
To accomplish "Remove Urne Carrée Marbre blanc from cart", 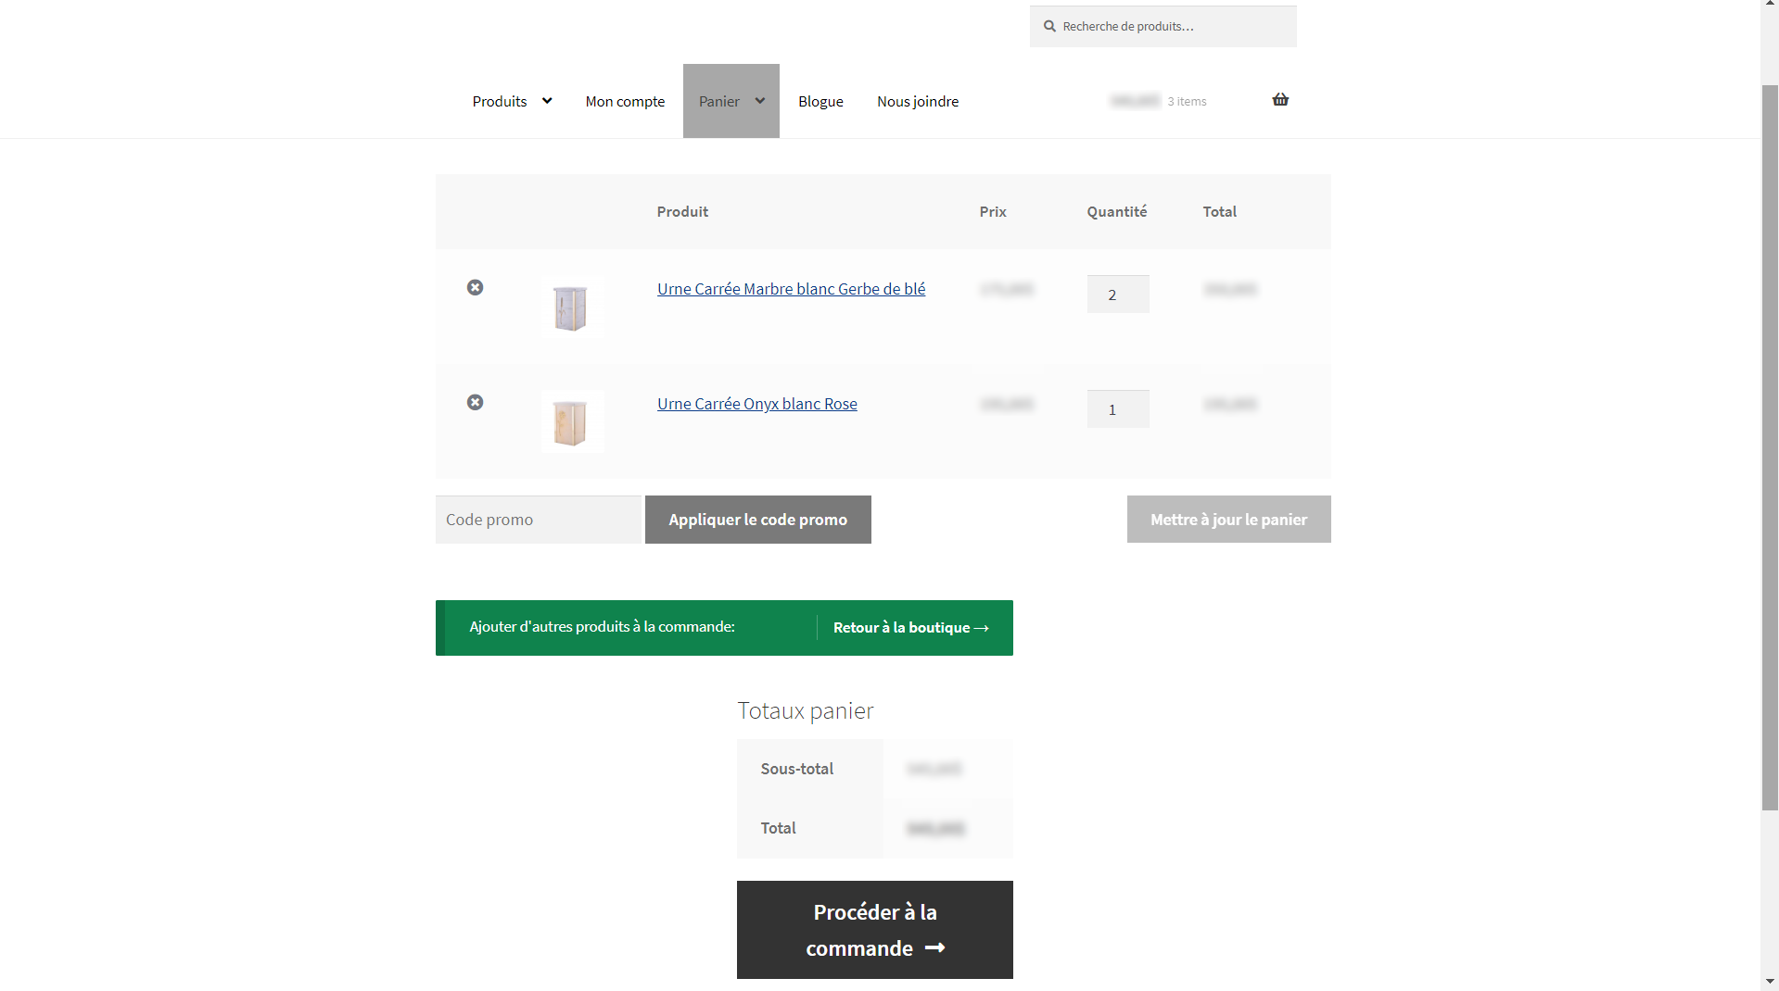I will coord(475,288).
